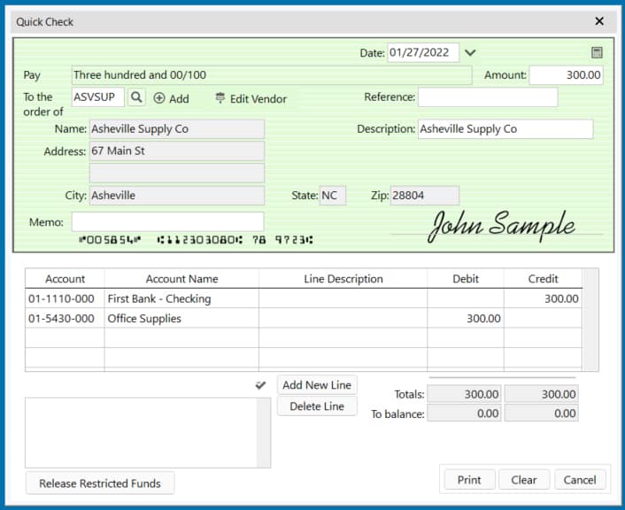625x510 pixels.
Task: Click the account grid vertical scrollbar
Action: tap(590, 319)
